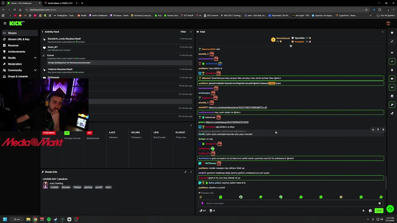The height and width of the screenshot is (223, 397).
Task: Open the Achievements page
Action: pos(20,51)
